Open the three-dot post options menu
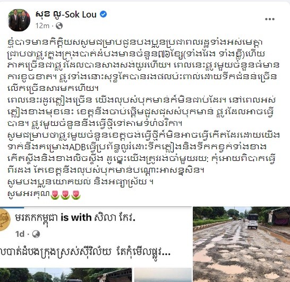 (x=269, y=19)
